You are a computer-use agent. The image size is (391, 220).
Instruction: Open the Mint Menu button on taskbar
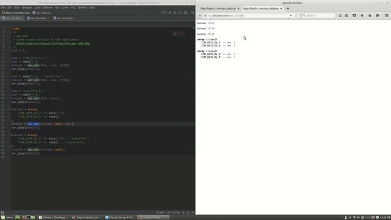coord(7,218)
